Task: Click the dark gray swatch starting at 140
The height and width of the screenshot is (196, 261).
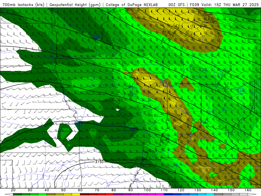Action: click(219, 194)
